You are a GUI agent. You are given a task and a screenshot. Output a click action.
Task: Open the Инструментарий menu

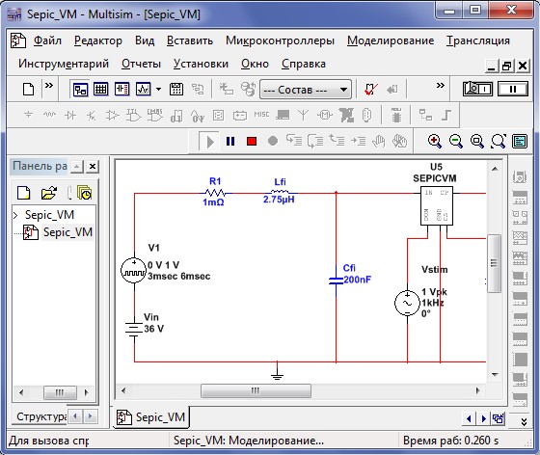[x=64, y=64]
